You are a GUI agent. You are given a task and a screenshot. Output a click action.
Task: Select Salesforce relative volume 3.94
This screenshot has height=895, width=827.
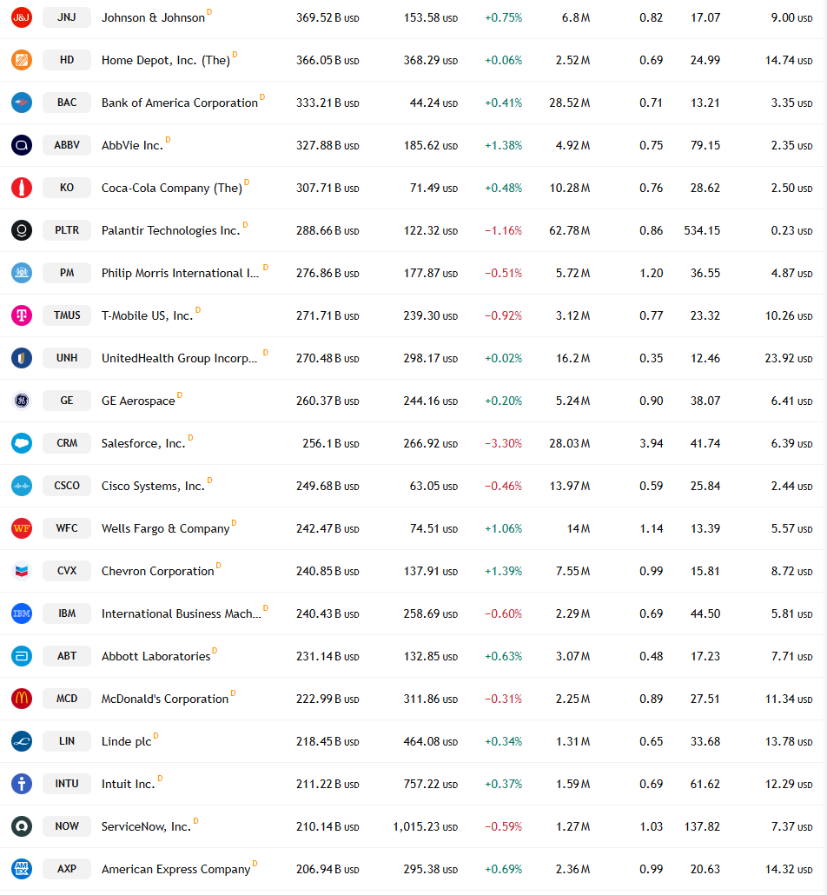tap(652, 443)
